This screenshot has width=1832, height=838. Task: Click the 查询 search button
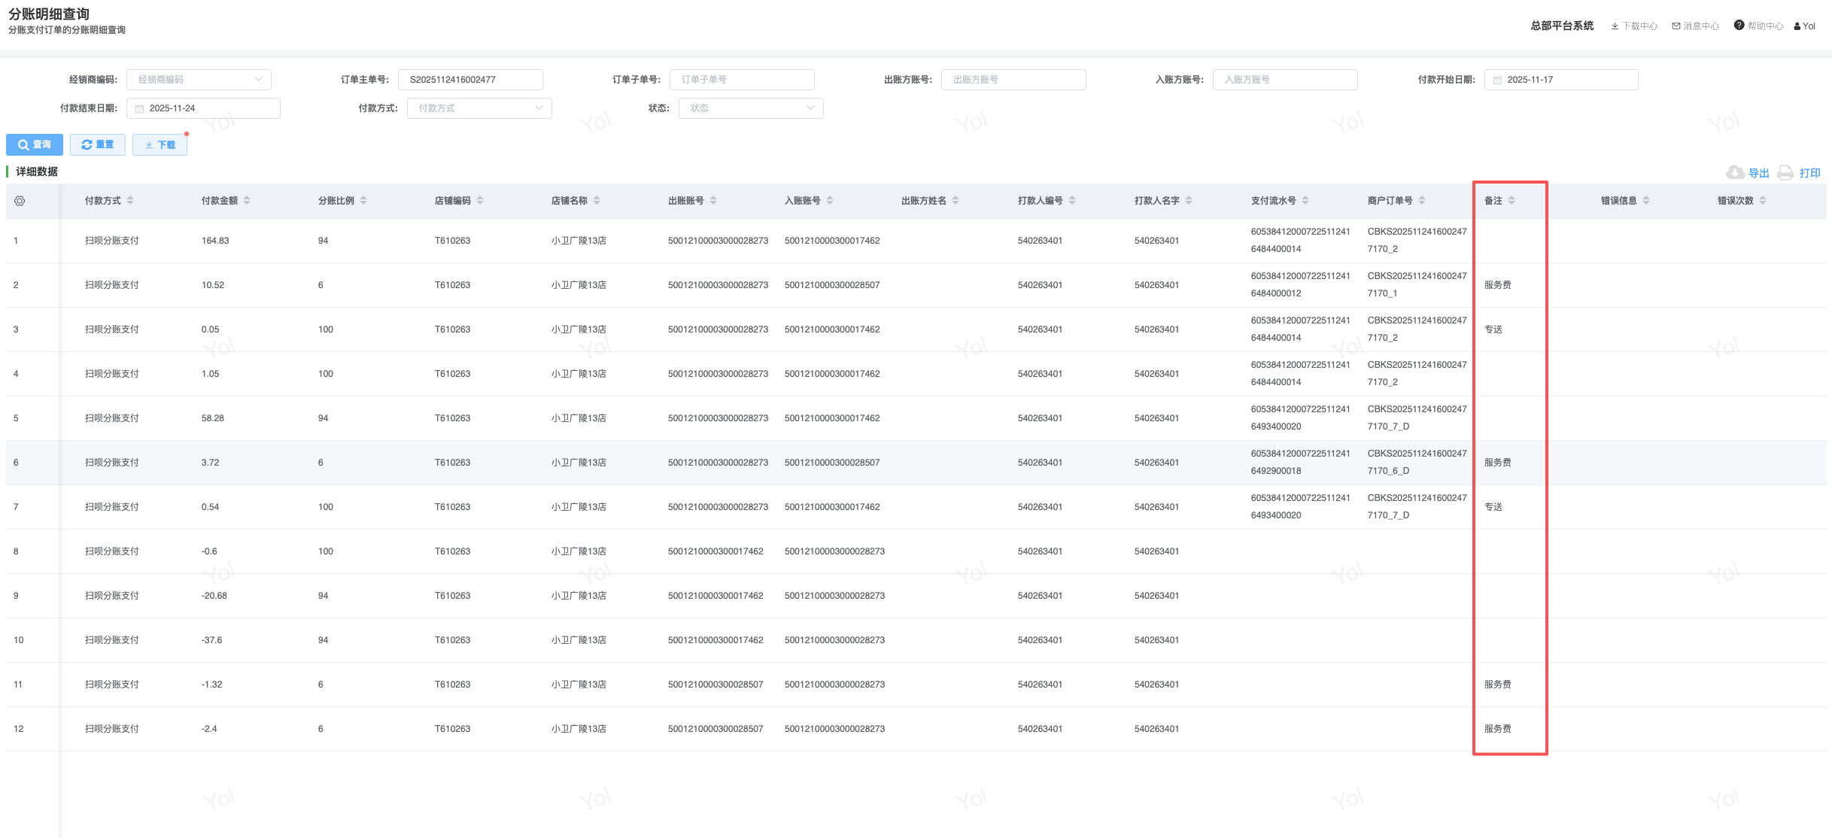[35, 145]
